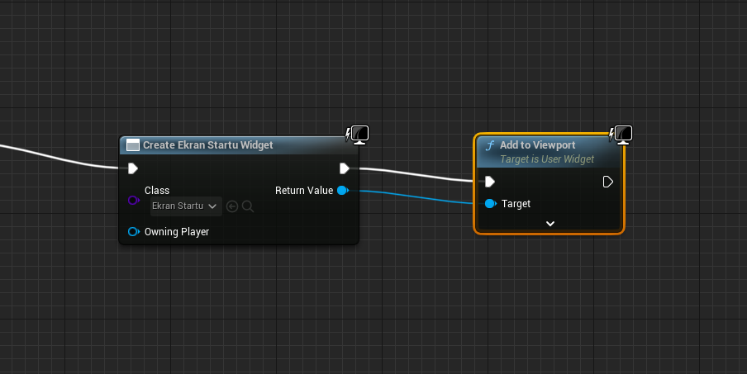The width and height of the screenshot is (747, 374).
Task: Select the Create Ekran Startu Widget node title
Action: (x=207, y=145)
